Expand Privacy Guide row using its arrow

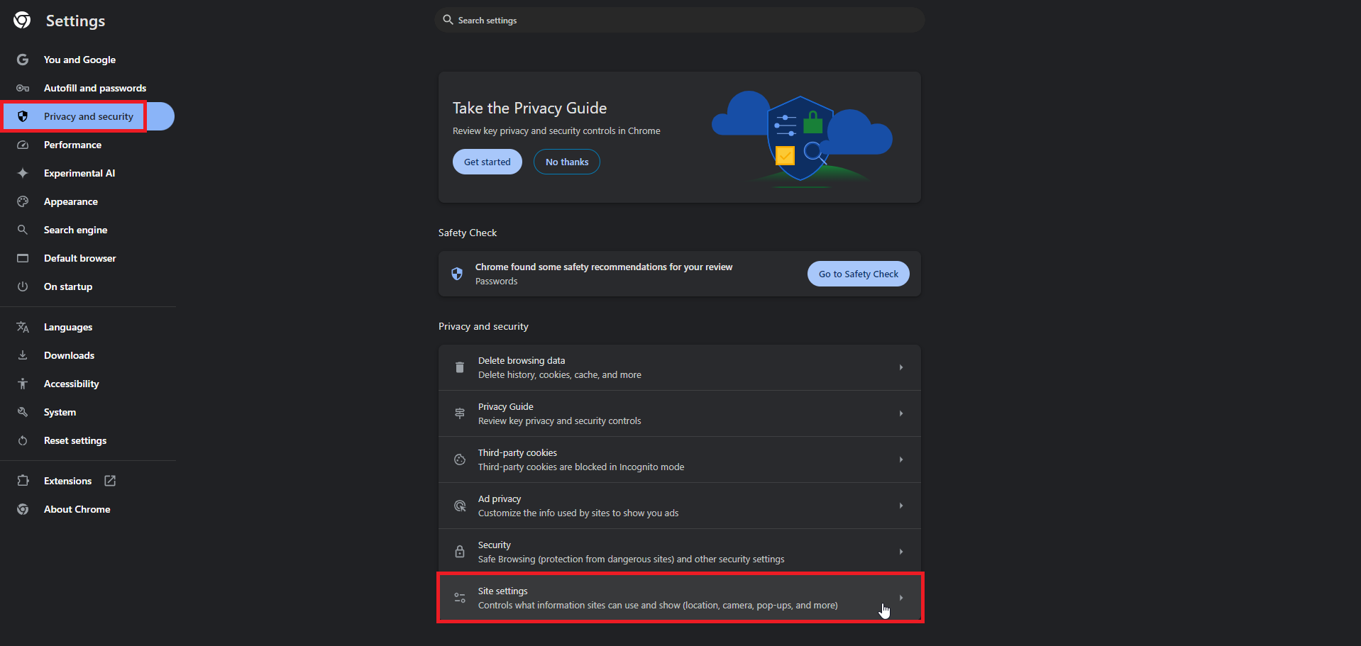coord(901,413)
